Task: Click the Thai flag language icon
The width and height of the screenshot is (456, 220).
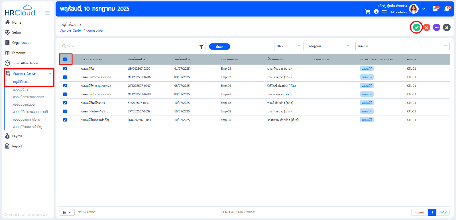Action: pos(384,12)
